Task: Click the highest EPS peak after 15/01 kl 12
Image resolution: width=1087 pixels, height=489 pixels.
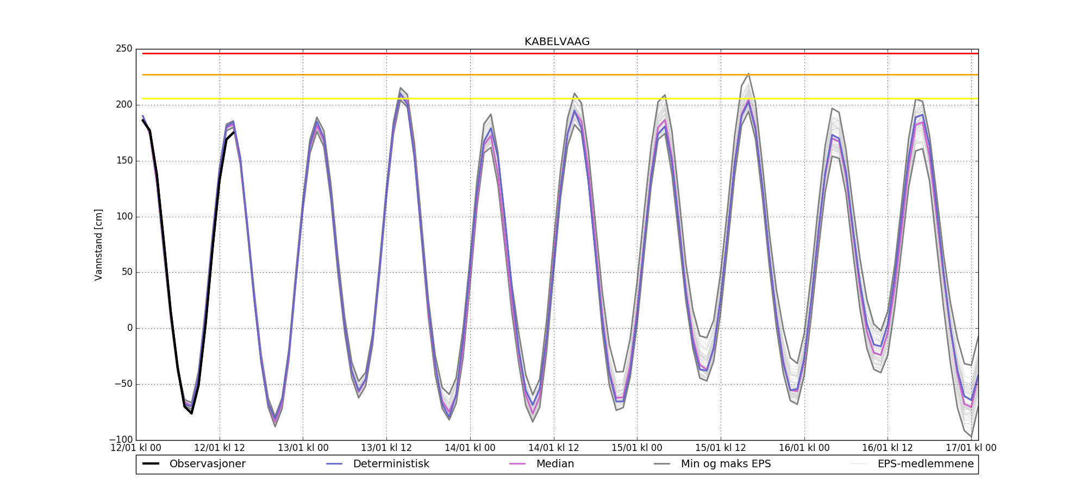Action: 748,74
